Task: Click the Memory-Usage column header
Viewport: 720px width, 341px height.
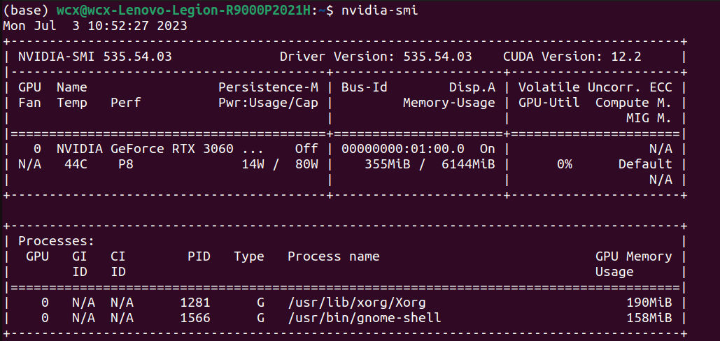Action: pyautogui.click(x=449, y=103)
